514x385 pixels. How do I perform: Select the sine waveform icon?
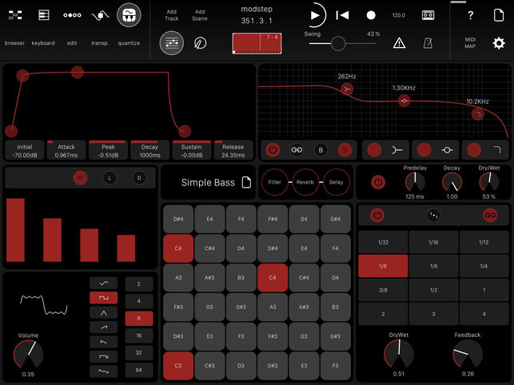(x=104, y=283)
